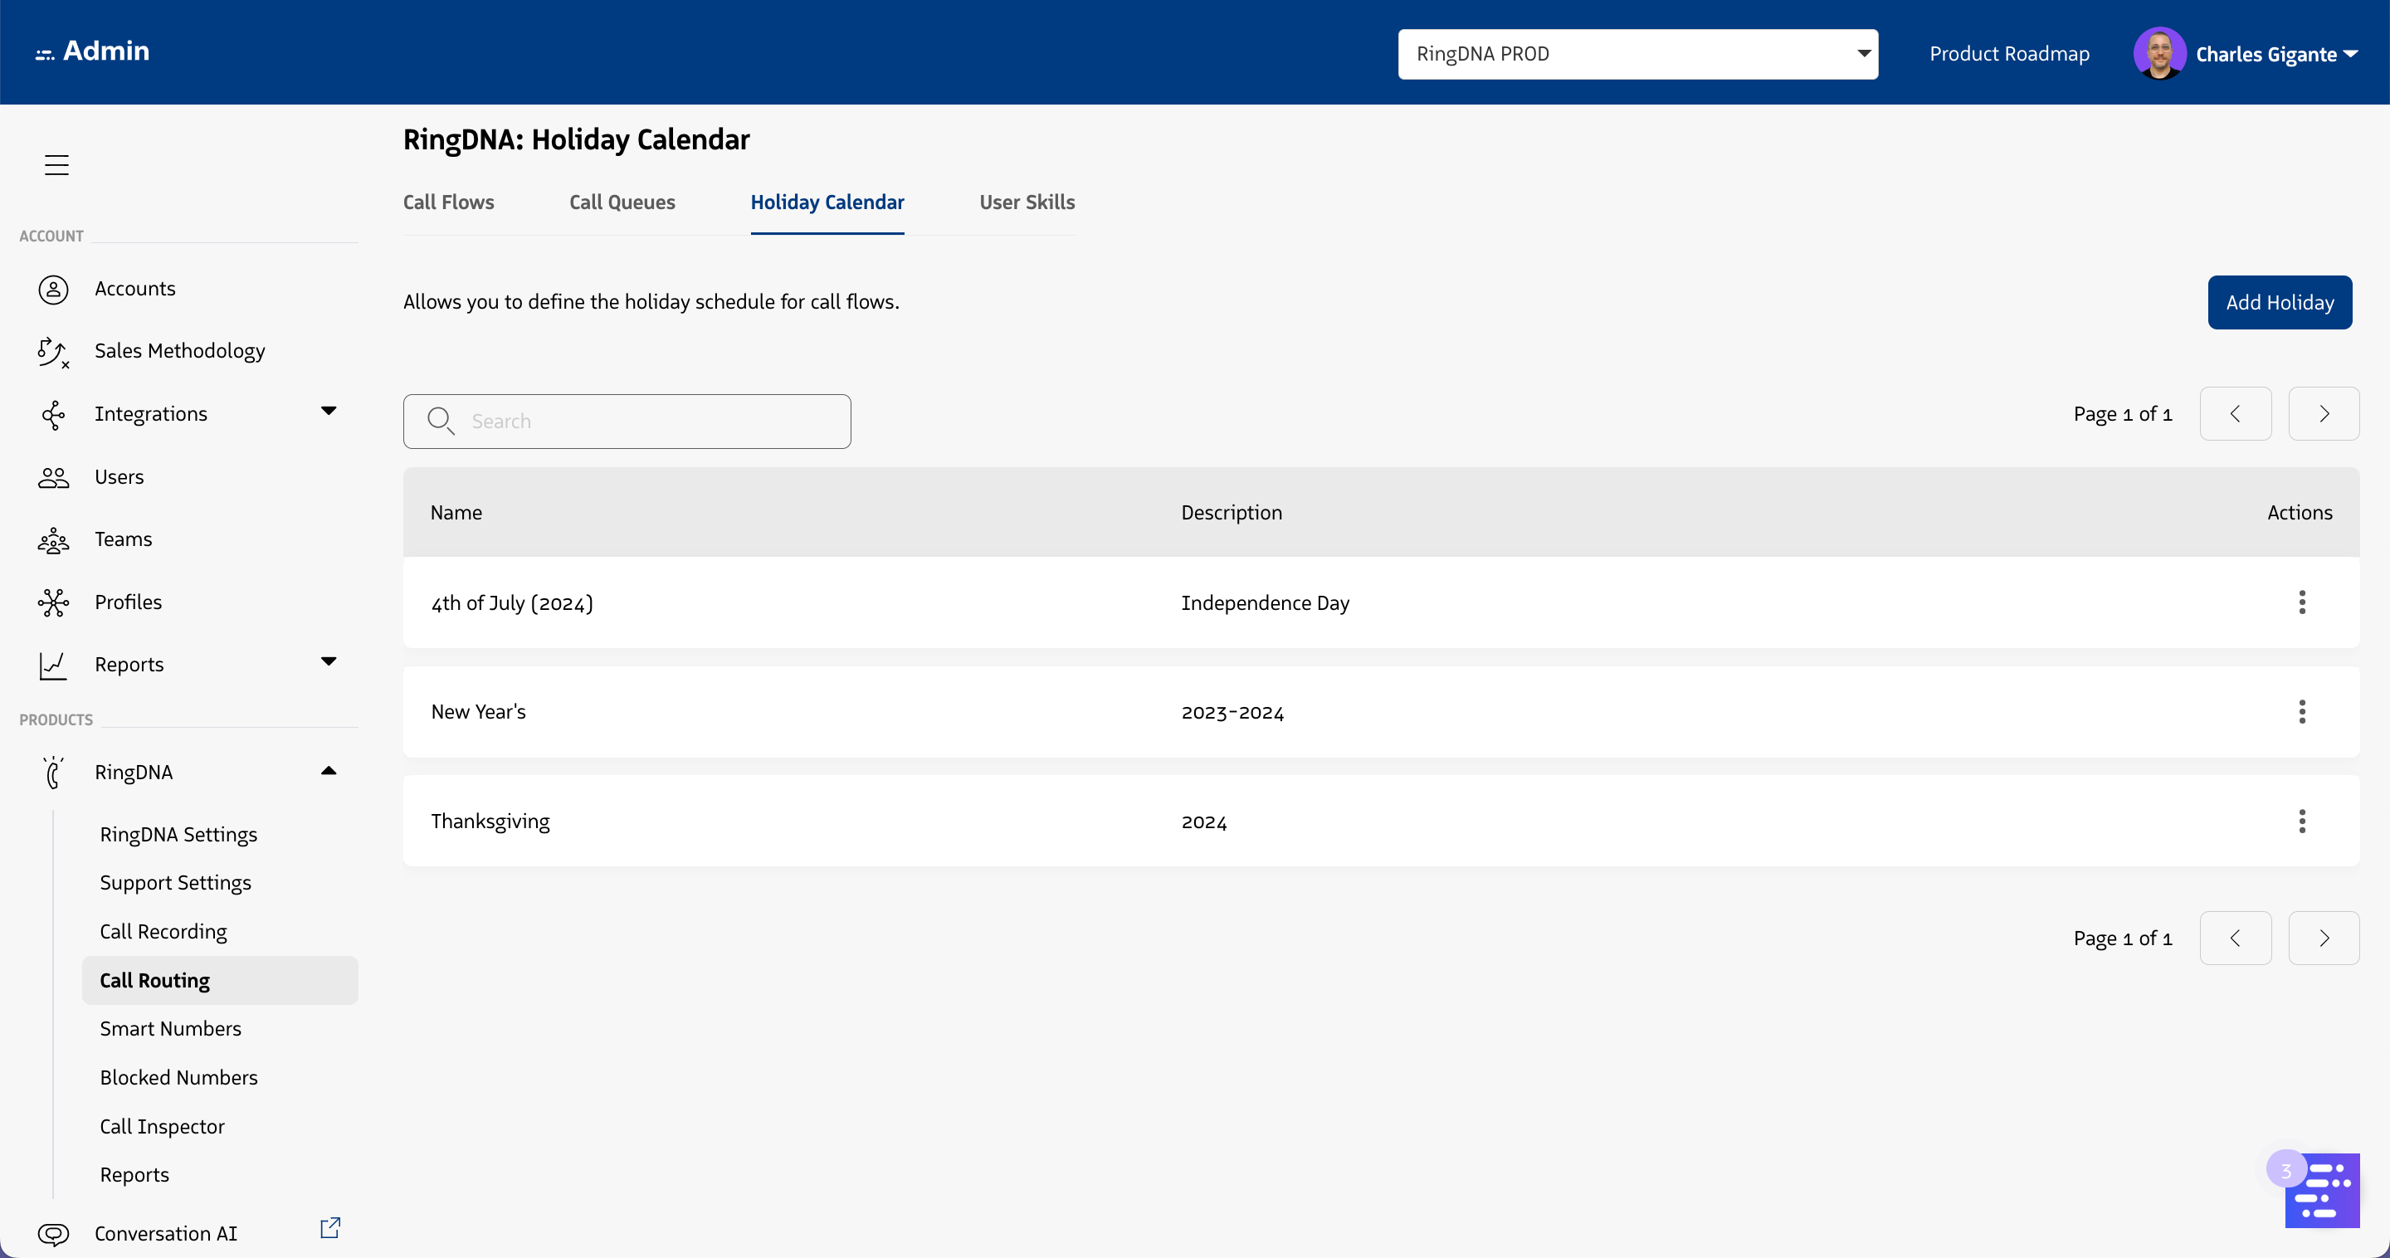Open the RingDNA PROD account dropdown
This screenshot has width=2390, height=1258.
[1637, 54]
